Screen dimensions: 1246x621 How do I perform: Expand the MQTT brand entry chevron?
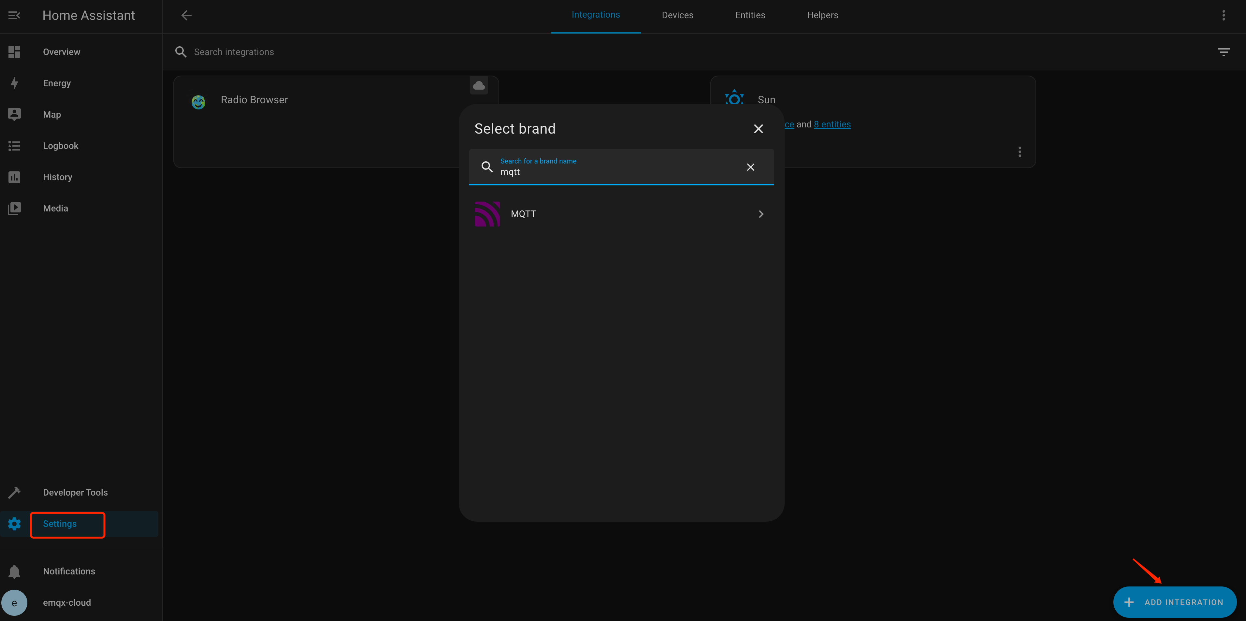pyautogui.click(x=761, y=214)
